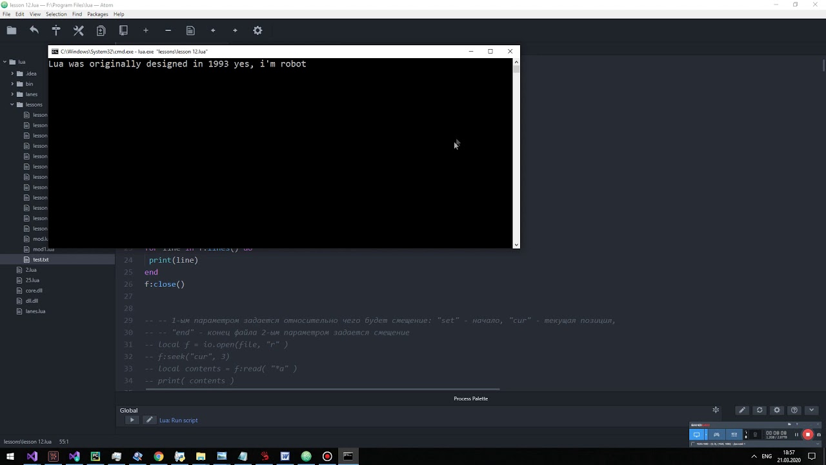
Task: Select test.txt in the tree view
Action: pyautogui.click(x=41, y=260)
